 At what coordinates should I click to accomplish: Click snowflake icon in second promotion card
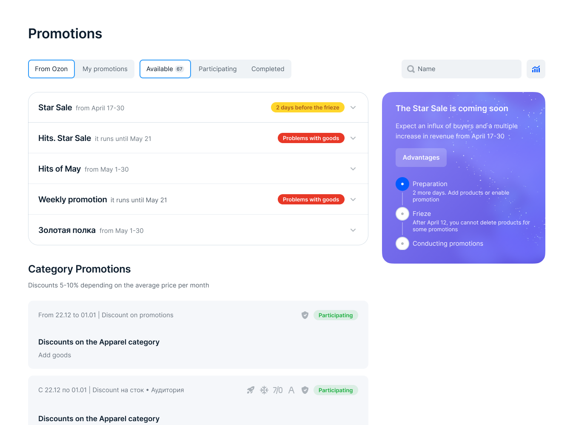[x=264, y=390]
